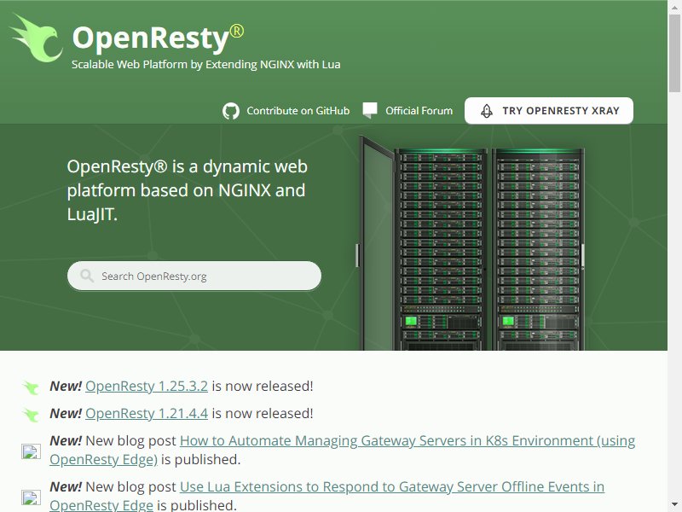Open the OpenResty site title heading
This screenshot has height=512, width=682.
pyautogui.click(x=158, y=38)
